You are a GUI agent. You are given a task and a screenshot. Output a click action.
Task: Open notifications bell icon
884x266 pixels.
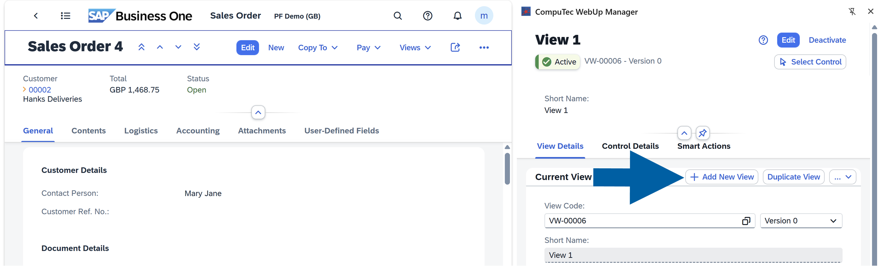pyautogui.click(x=457, y=16)
